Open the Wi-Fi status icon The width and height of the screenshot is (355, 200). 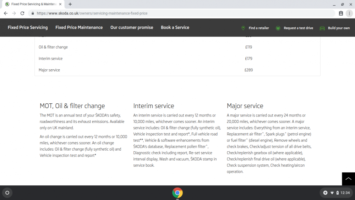point(332,193)
